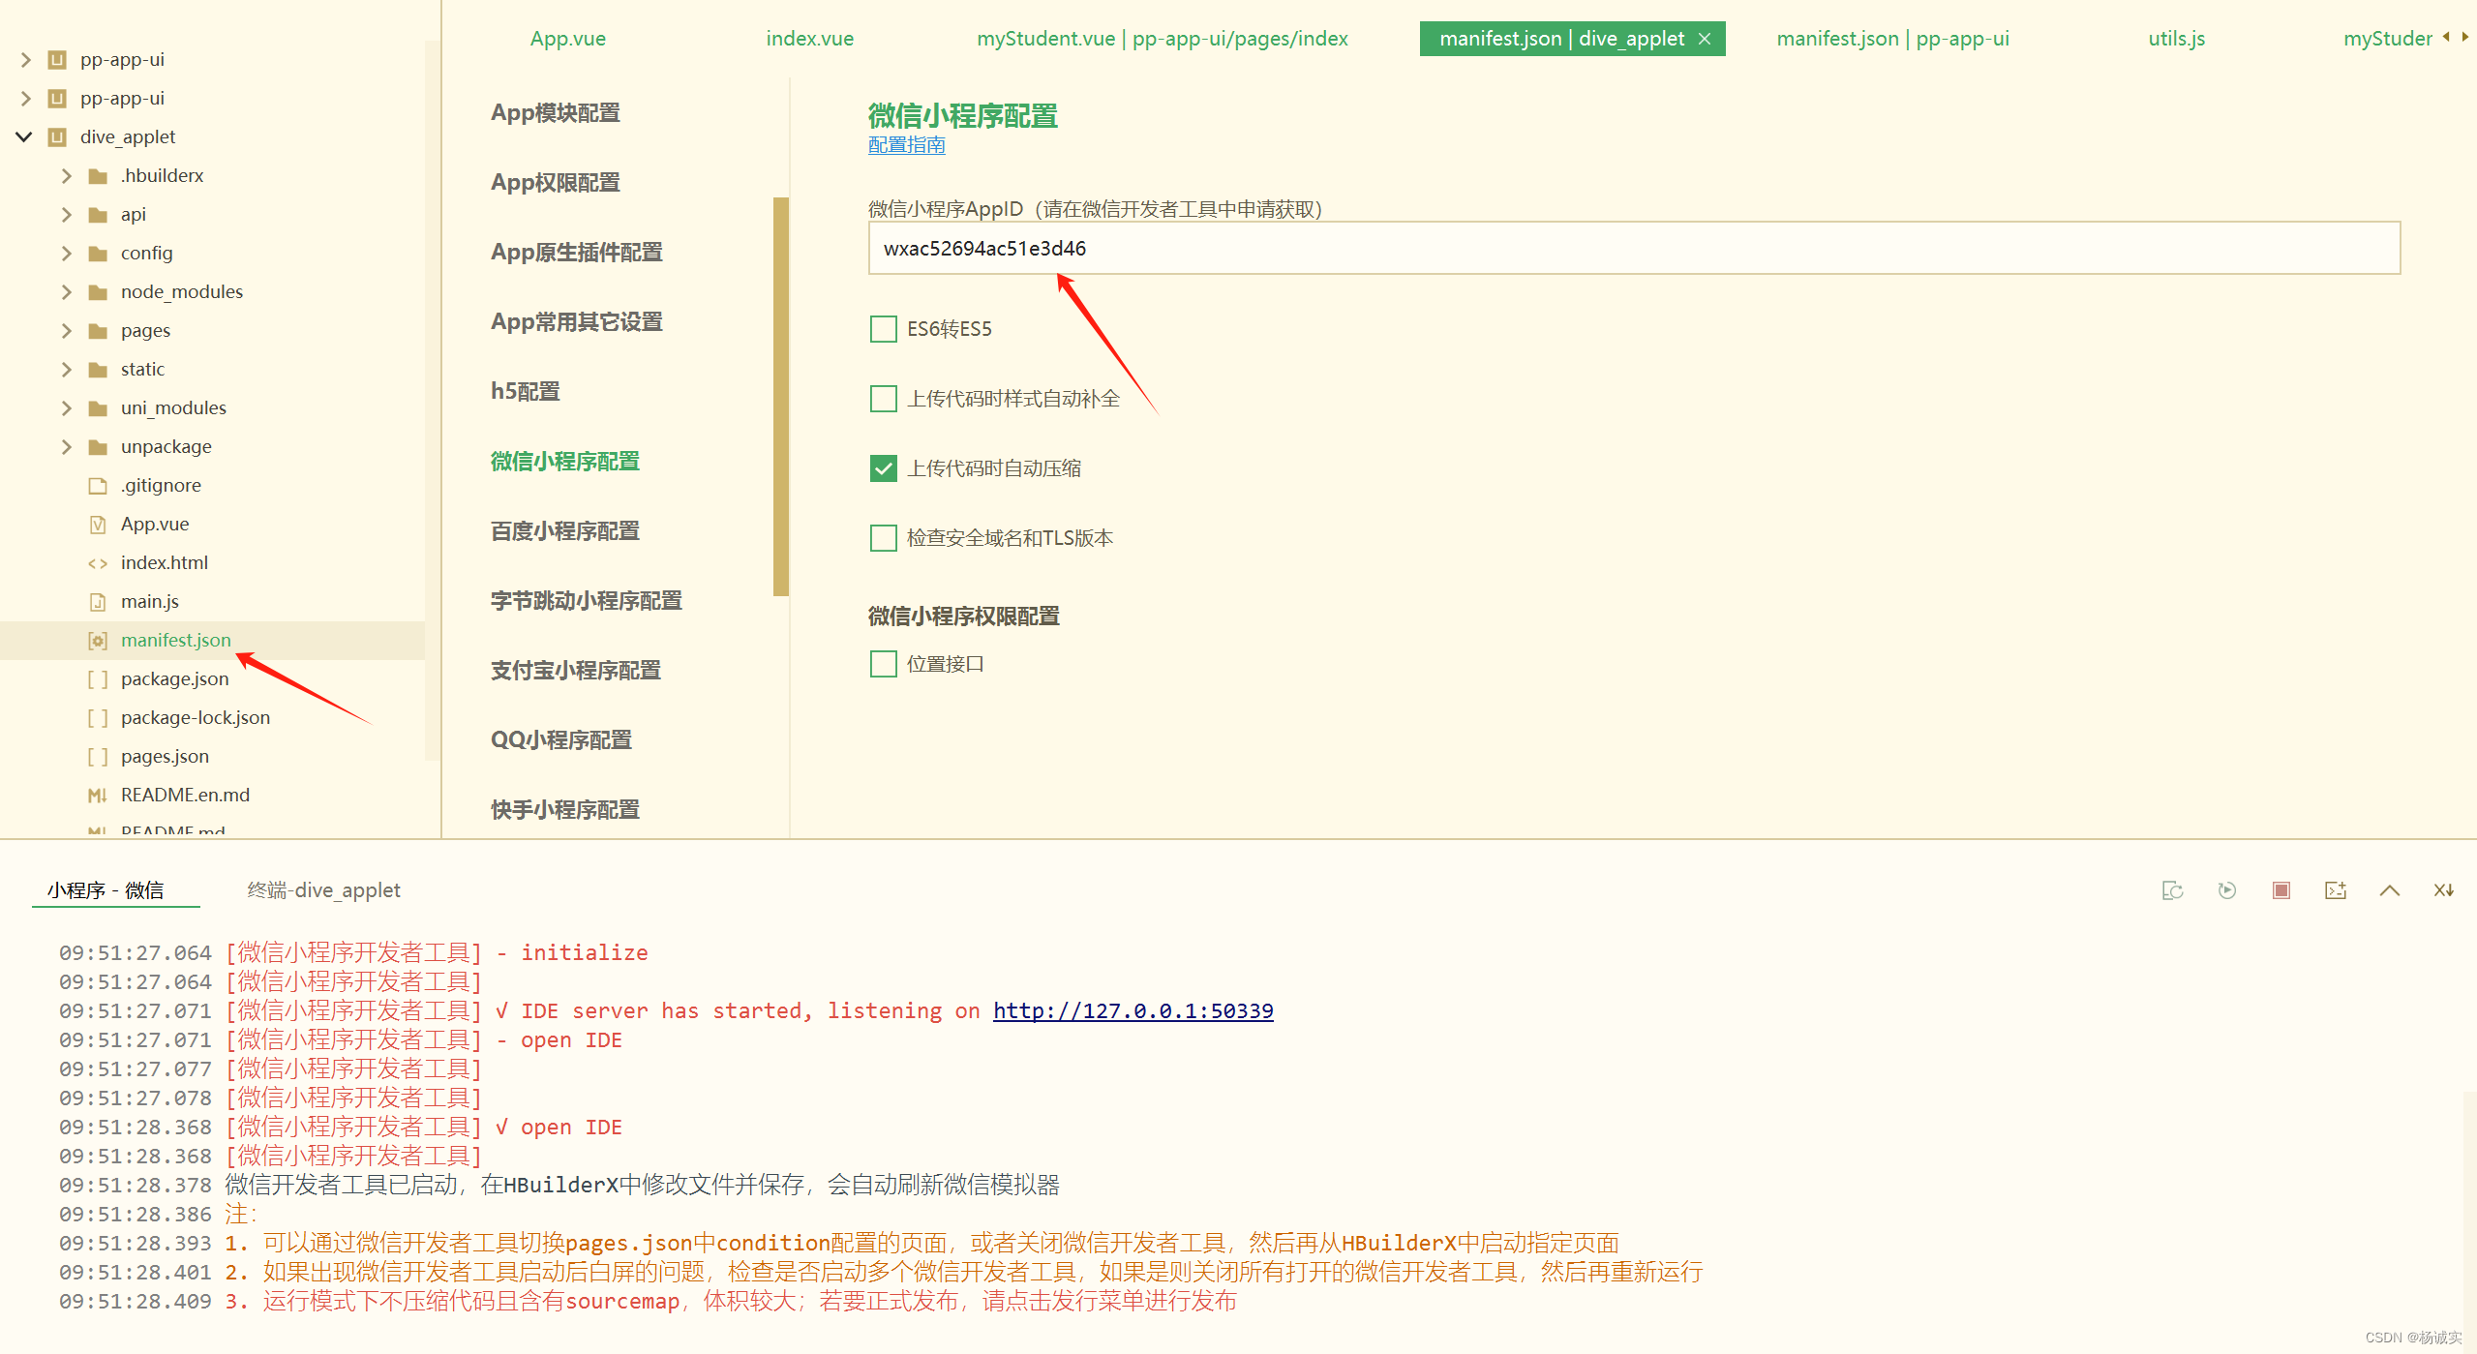Open the 终端-dive_applet console tab
The image size is (2477, 1354).
[323, 890]
